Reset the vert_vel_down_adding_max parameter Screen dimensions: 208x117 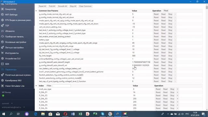(x=156, y=27)
